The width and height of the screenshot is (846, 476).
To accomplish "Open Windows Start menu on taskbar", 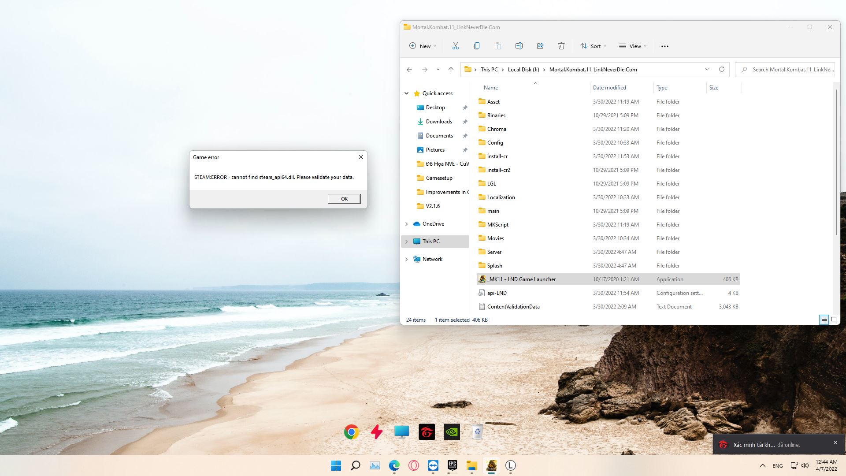I will 336,465.
